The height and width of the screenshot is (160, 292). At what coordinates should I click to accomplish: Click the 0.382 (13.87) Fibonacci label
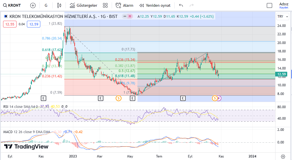coord(125,66)
